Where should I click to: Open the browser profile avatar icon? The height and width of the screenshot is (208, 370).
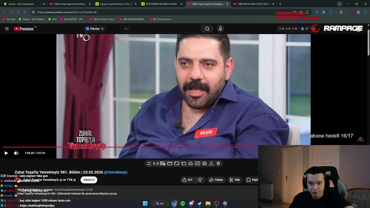(358, 12)
